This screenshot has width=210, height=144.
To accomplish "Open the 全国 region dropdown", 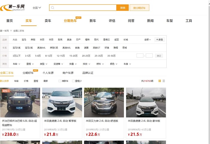I will pos(37,8).
